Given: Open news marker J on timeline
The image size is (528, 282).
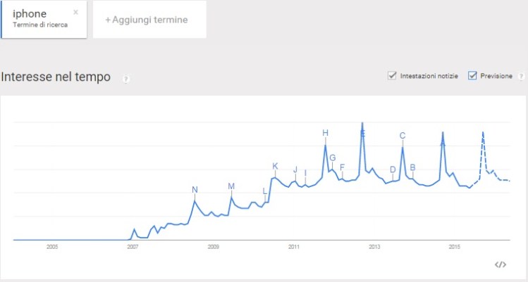Looking at the screenshot, I should click(295, 169).
